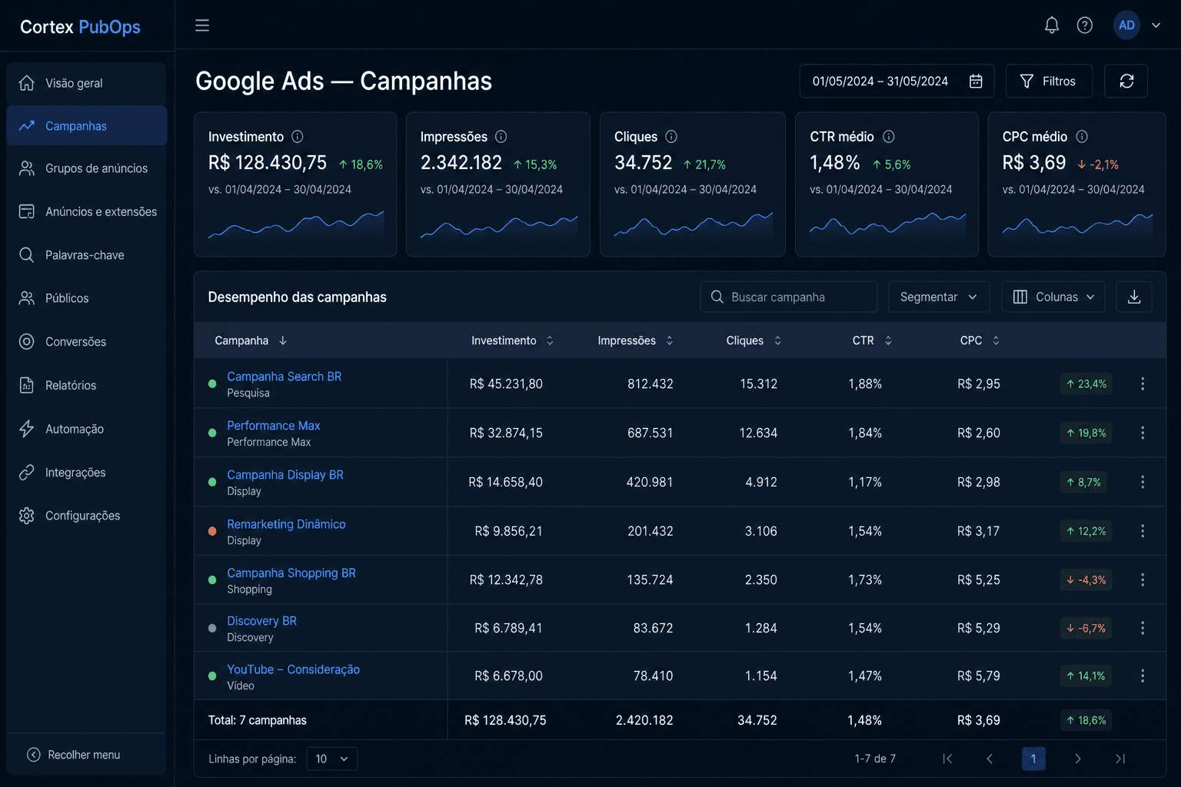Select page 1 button
1181x787 pixels.
click(1033, 759)
